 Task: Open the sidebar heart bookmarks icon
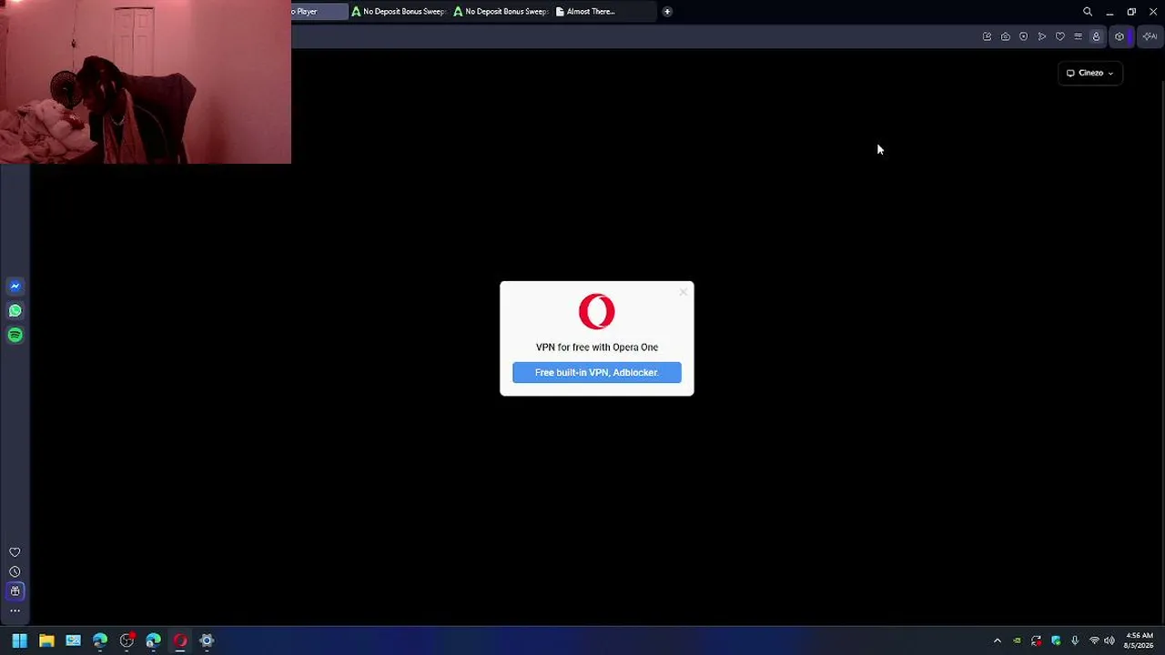pos(15,552)
